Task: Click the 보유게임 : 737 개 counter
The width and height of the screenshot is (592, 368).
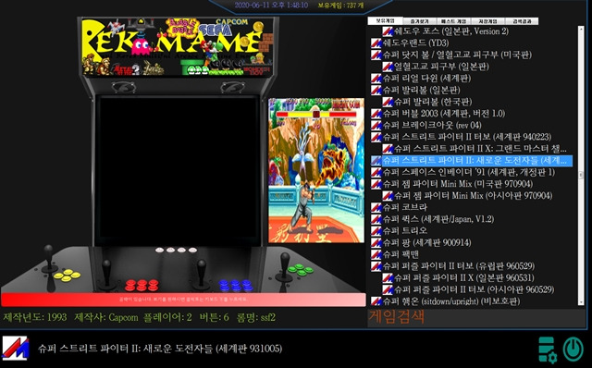Action: pos(340,6)
